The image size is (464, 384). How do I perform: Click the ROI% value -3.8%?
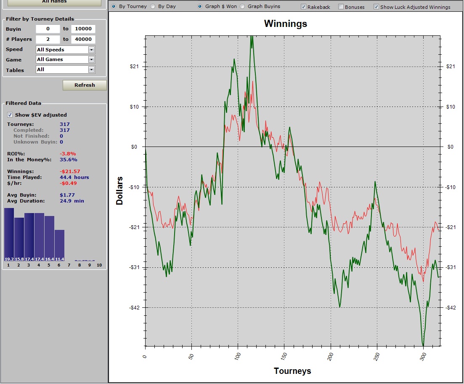[68, 154]
